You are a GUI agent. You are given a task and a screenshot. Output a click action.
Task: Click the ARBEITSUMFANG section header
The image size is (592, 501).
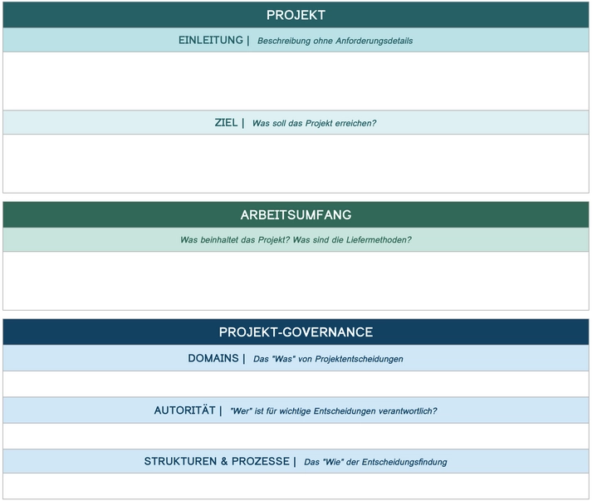point(296,214)
